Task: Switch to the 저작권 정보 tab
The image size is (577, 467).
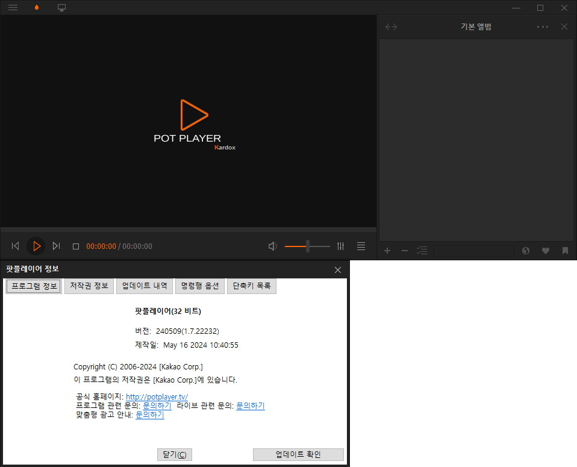Action: [x=89, y=286]
